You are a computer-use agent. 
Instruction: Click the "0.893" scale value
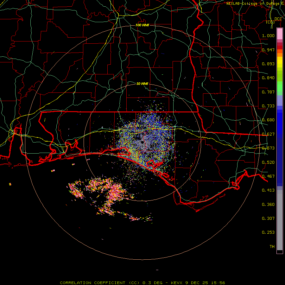click(x=268, y=64)
